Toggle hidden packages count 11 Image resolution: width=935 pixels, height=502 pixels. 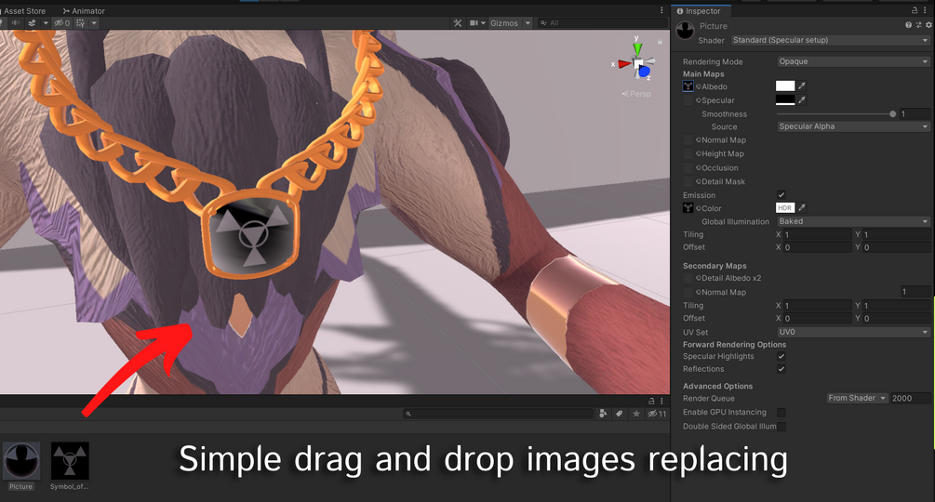pyautogui.click(x=657, y=414)
